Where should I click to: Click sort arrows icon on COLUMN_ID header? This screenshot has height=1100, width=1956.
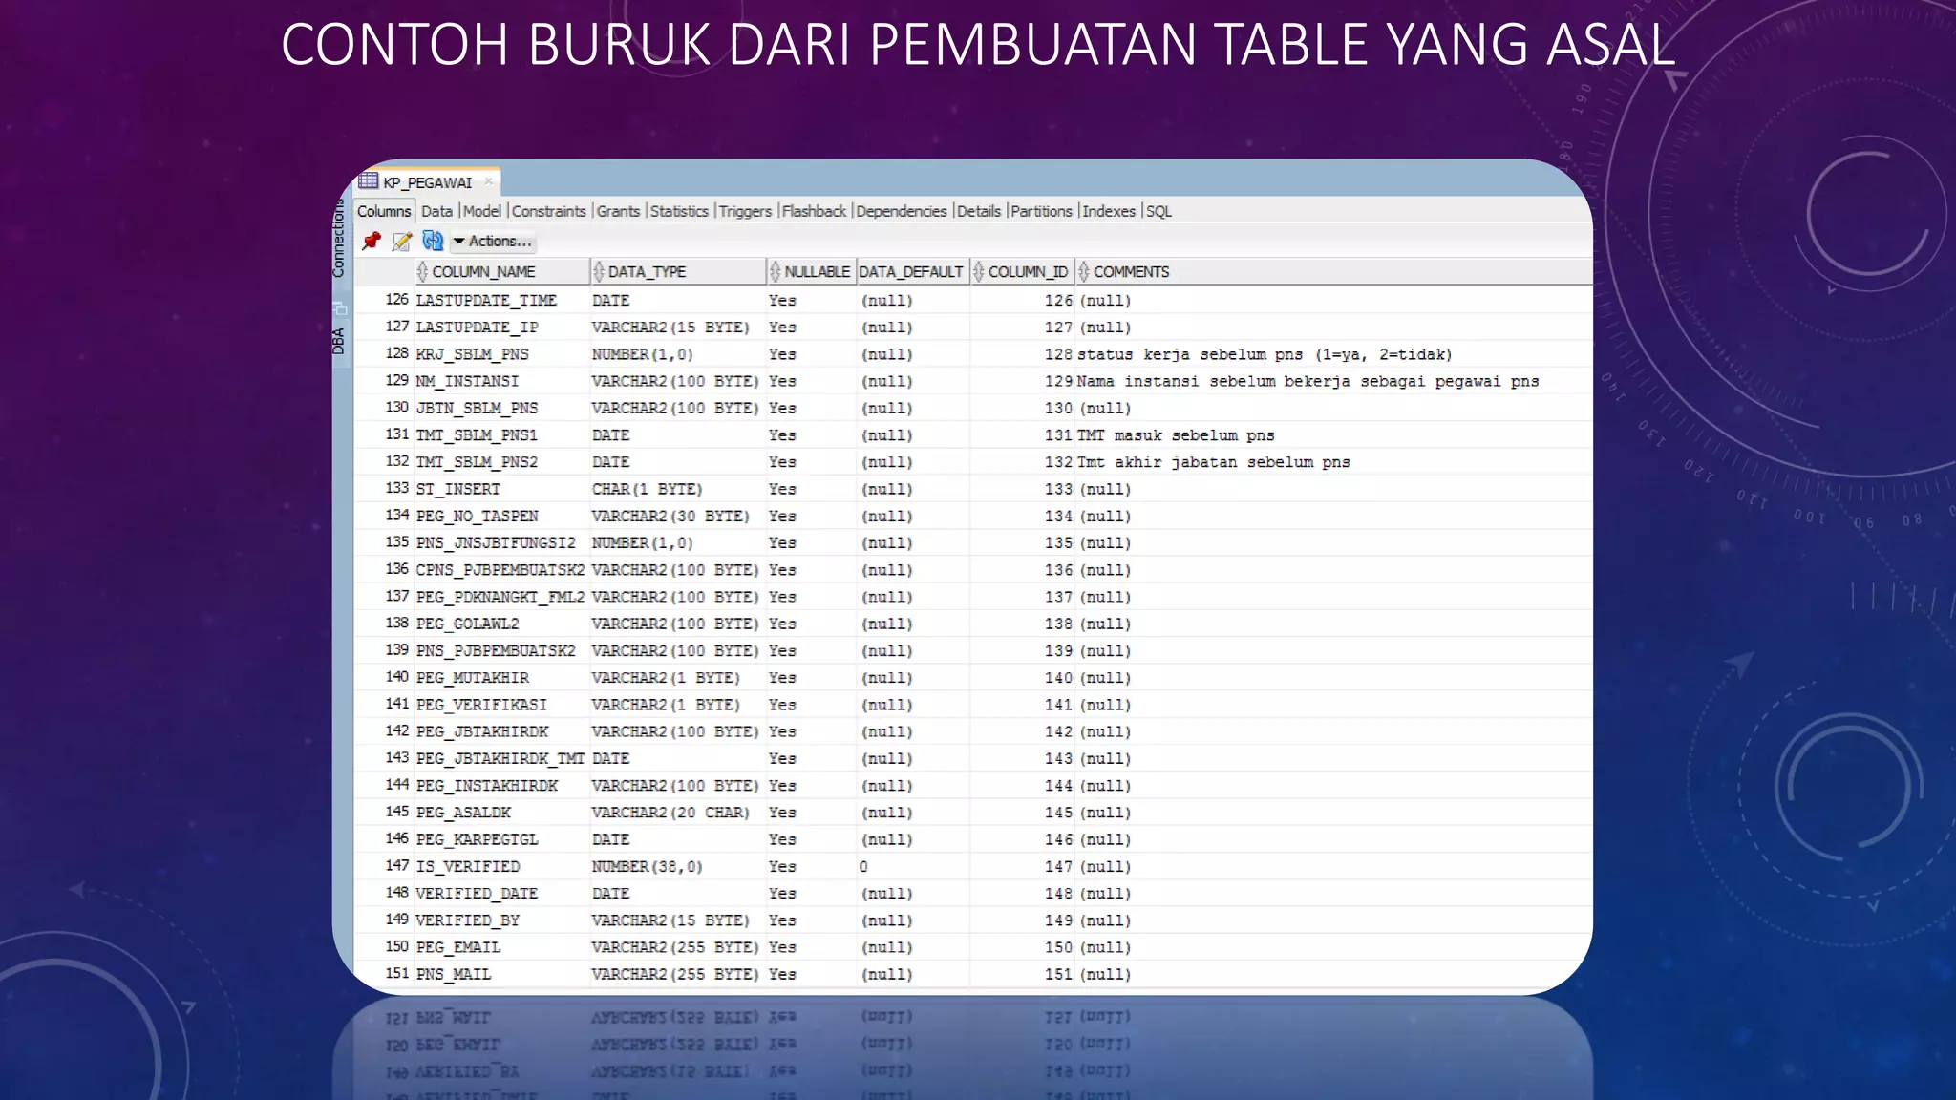point(978,272)
